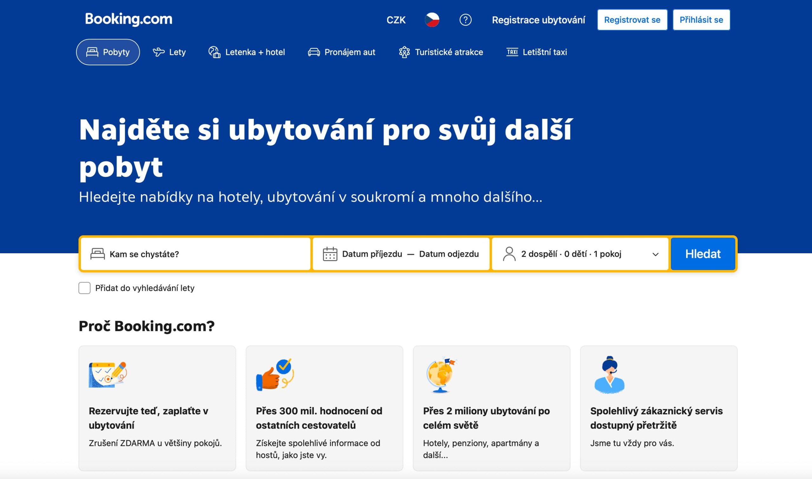Select the Pobyty bed icon
812x479 pixels.
point(92,52)
